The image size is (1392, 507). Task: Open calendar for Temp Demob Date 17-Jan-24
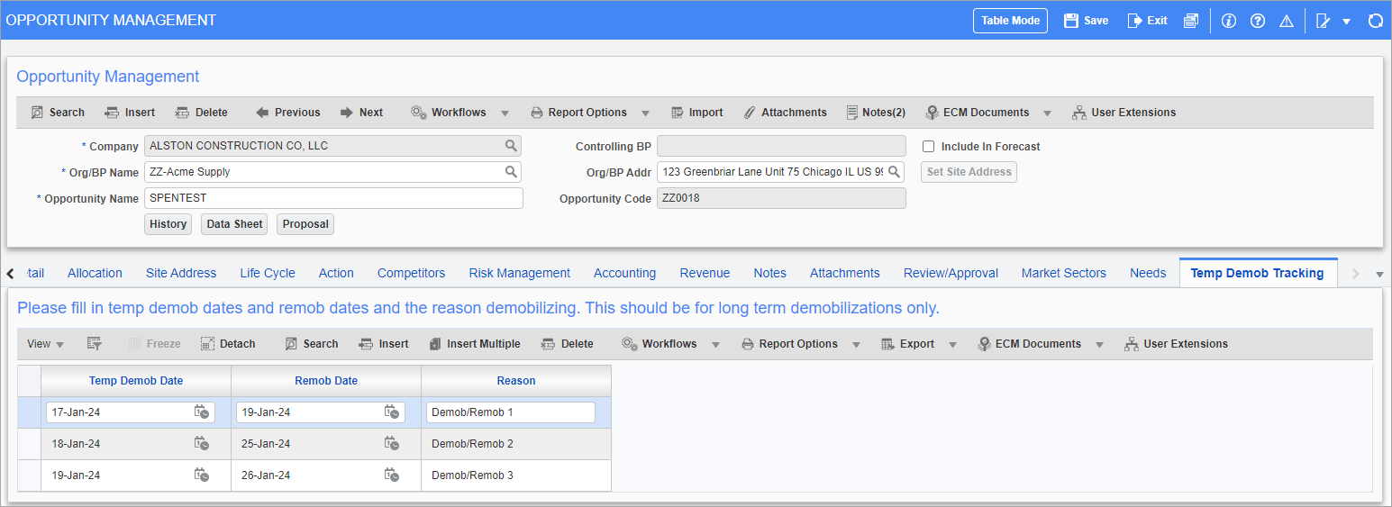(201, 412)
